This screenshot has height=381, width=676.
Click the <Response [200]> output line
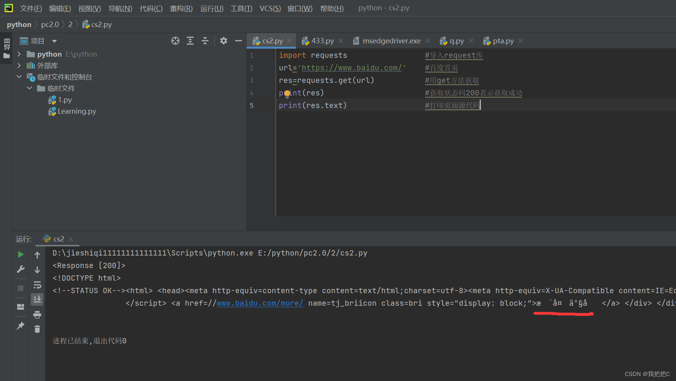[x=89, y=265]
